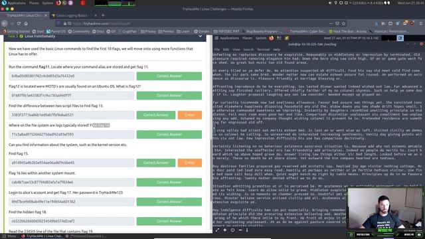Open the INFOSEC PAT bookmarks folder
The height and width of the screenshot is (239, 425).
226,31
